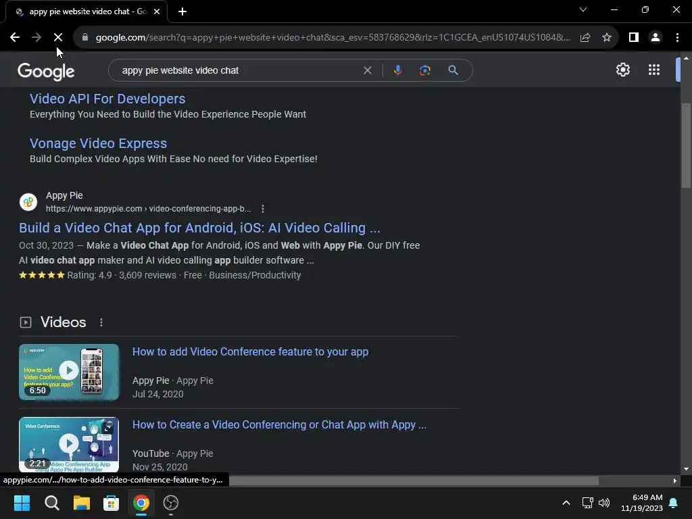Open How to Create Video Conferencing link

point(279,424)
